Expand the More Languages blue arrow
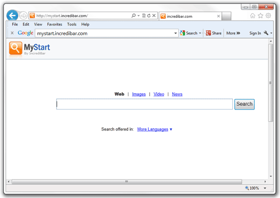This screenshot has width=280, height=198. [171, 130]
